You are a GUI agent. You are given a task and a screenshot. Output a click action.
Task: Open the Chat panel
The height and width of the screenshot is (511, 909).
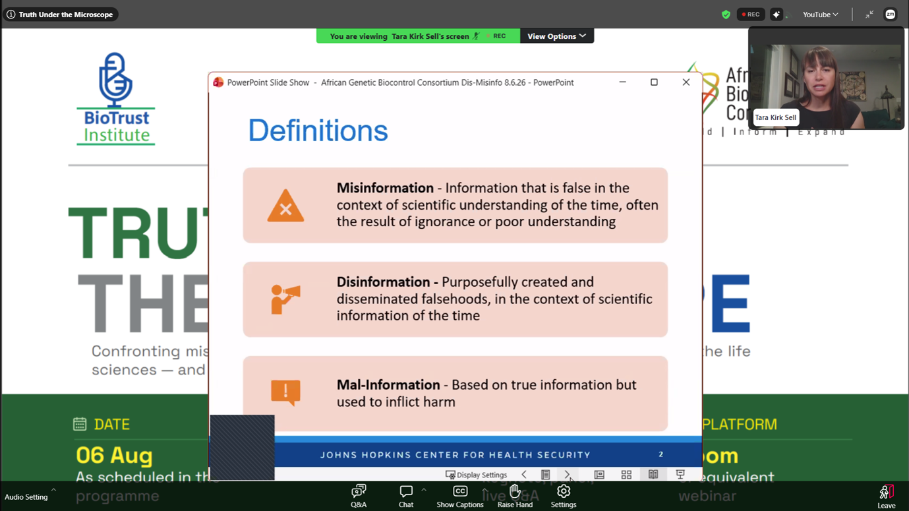406,496
